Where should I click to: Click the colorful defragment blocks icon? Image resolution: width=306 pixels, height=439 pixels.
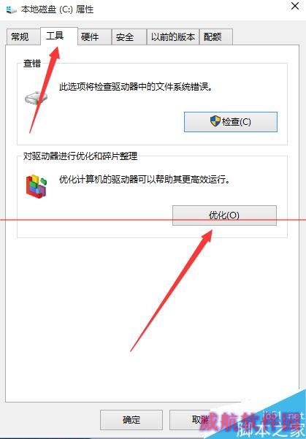tap(37, 186)
